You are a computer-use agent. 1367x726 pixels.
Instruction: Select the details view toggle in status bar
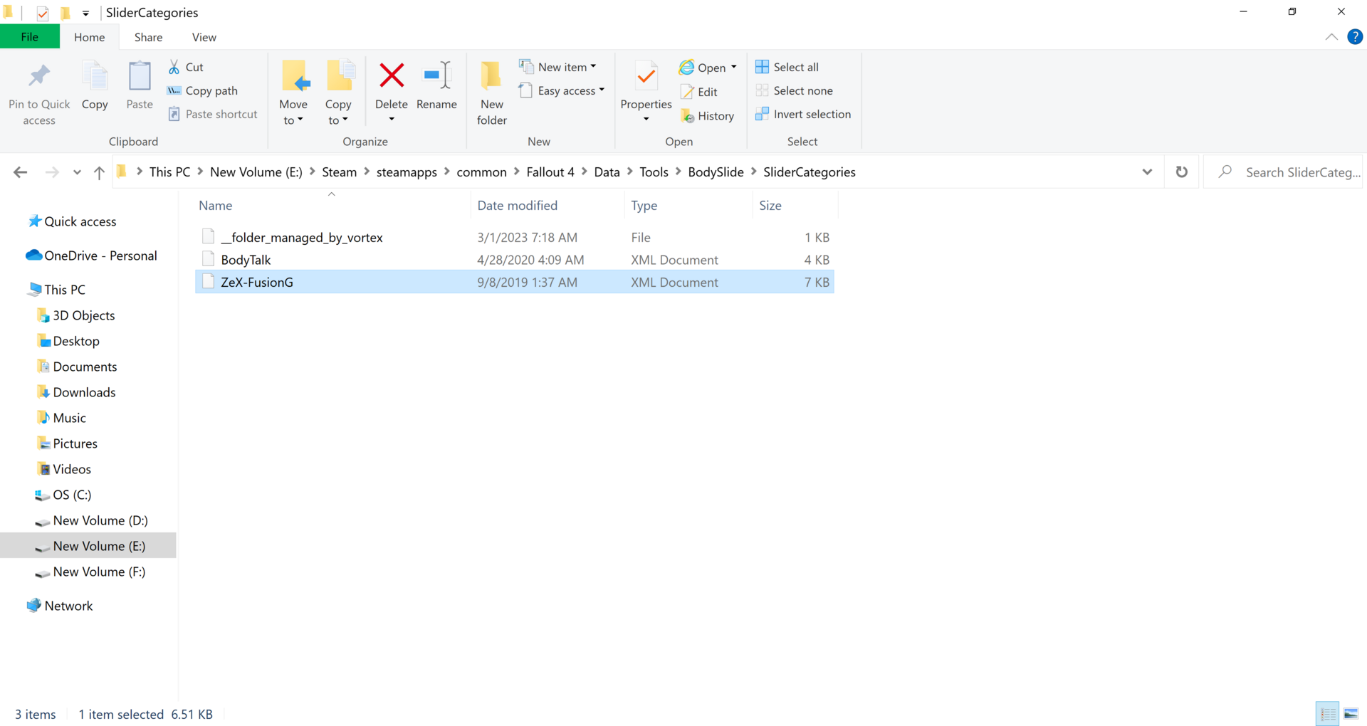point(1328,713)
